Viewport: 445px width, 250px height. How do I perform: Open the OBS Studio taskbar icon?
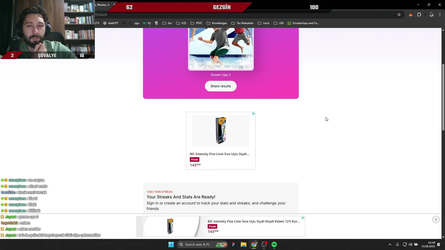click(264, 244)
